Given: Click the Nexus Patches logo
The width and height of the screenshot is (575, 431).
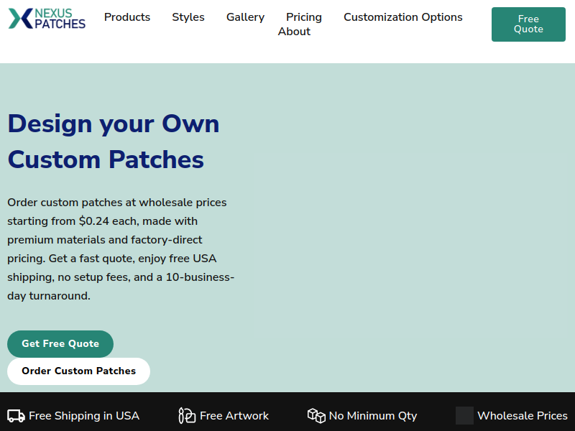Looking at the screenshot, I should [x=47, y=19].
